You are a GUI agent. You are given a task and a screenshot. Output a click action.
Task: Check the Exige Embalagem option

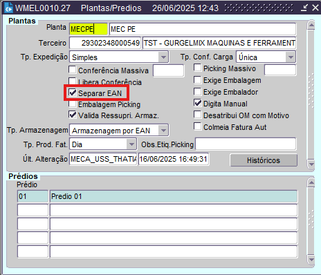tap(197, 79)
